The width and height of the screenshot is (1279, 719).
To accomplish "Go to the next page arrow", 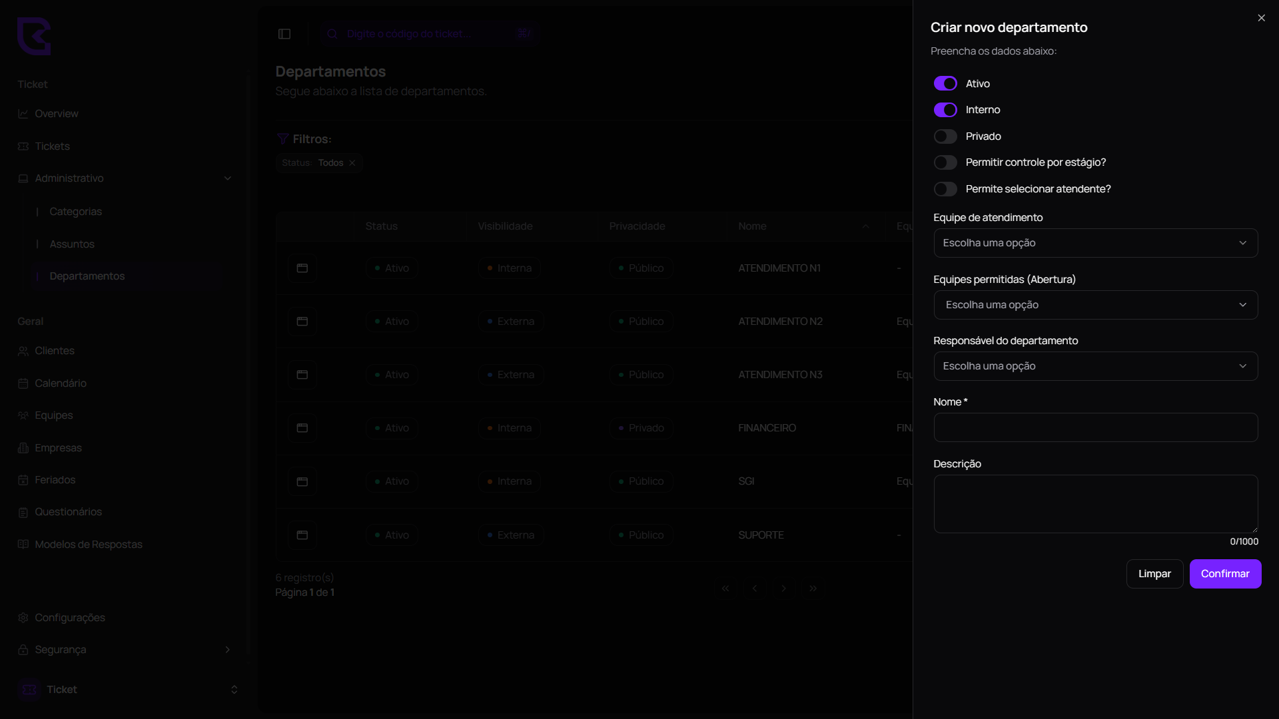I will 783,589.
